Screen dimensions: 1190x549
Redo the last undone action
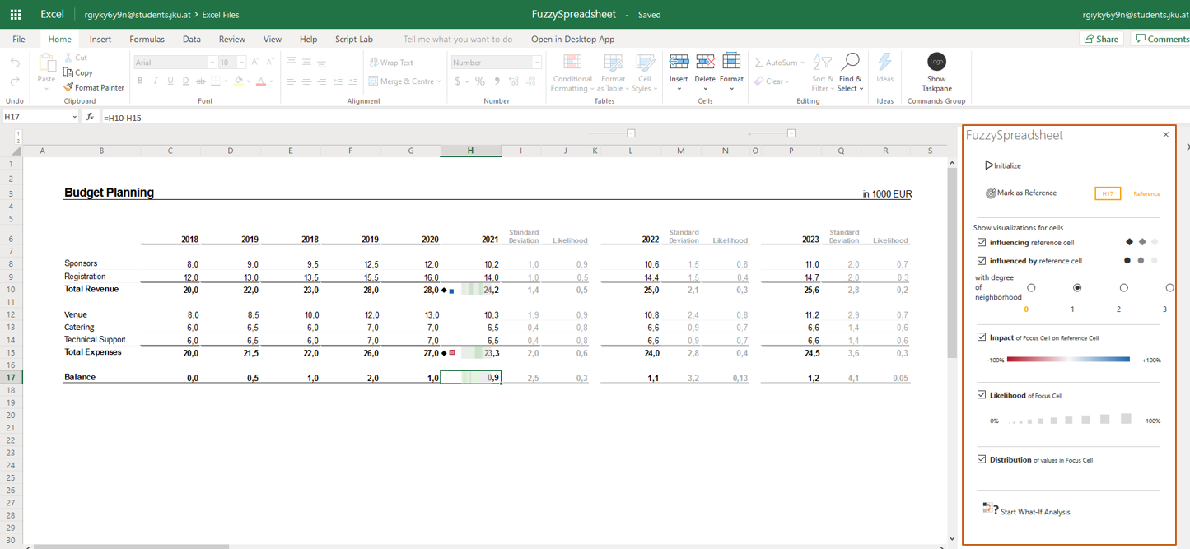(x=15, y=81)
